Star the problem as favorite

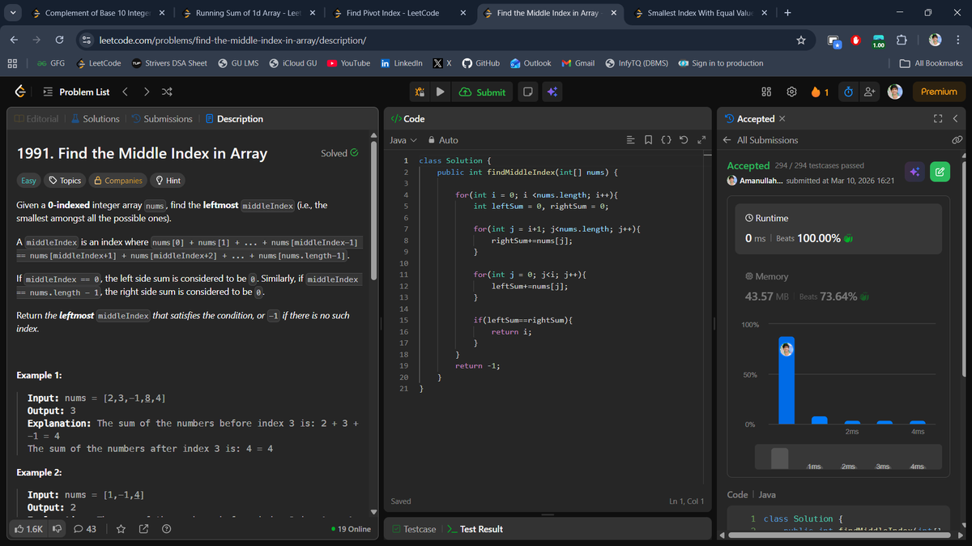pos(121,529)
